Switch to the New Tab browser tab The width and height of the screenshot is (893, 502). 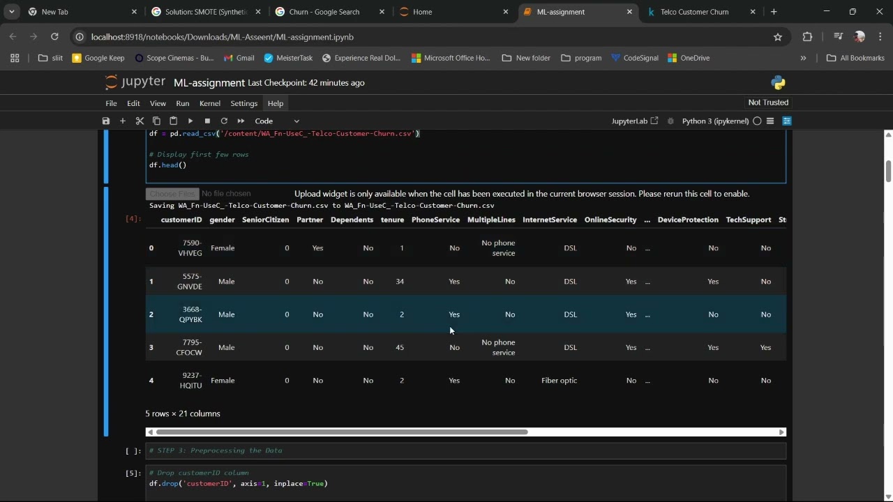click(x=82, y=12)
